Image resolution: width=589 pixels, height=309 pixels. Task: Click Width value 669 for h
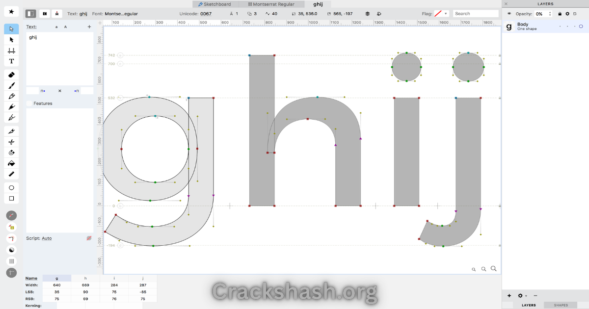point(85,285)
